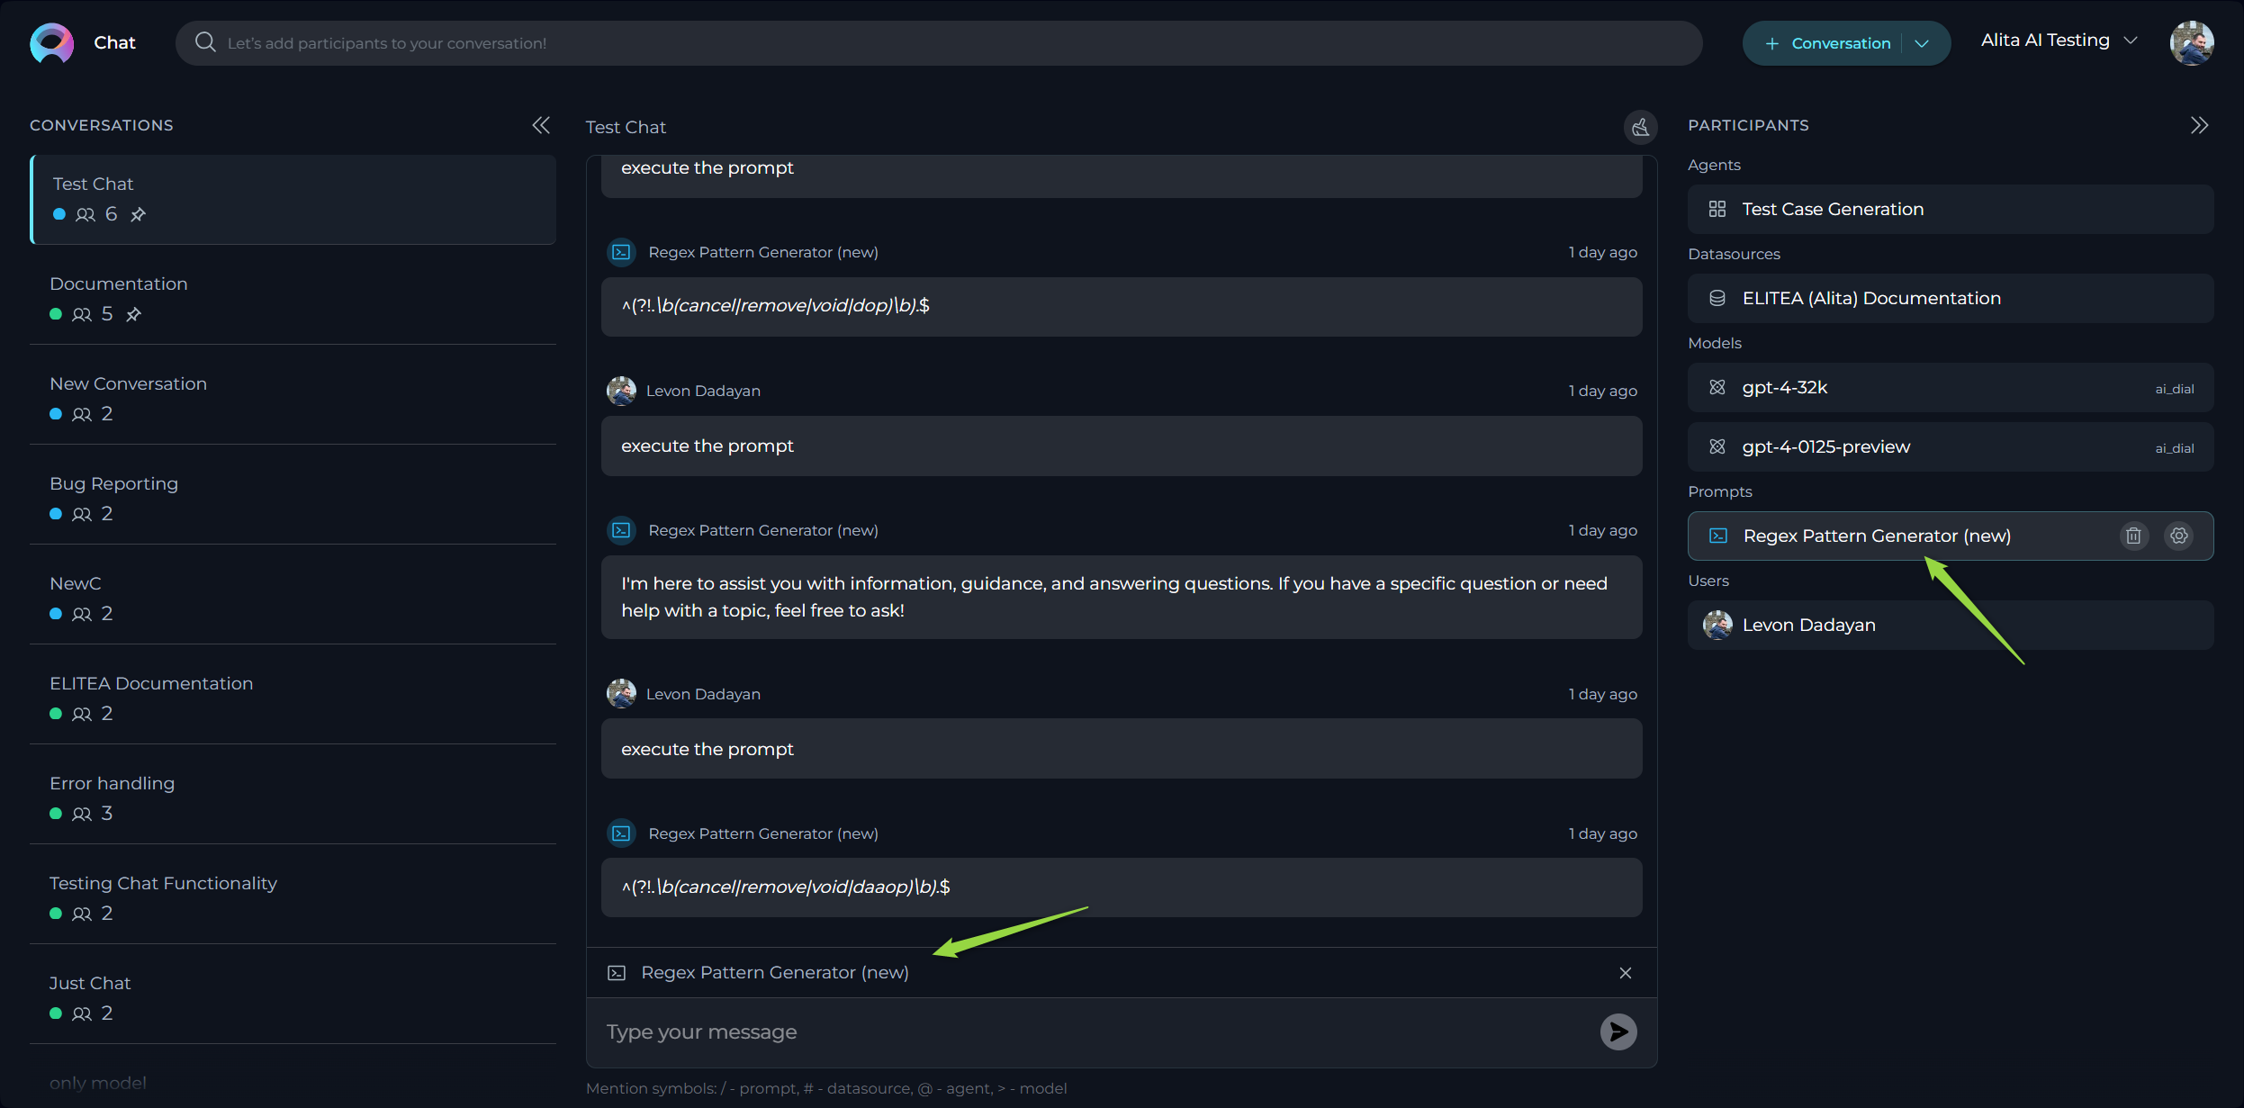
Task: Click the expand participants panel icon
Action: (2200, 126)
